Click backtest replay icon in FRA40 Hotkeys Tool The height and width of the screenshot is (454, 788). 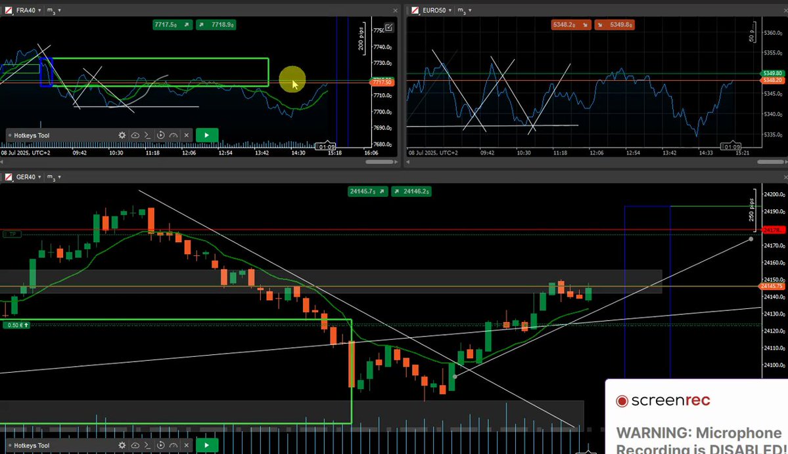pyautogui.click(x=160, y=135)
